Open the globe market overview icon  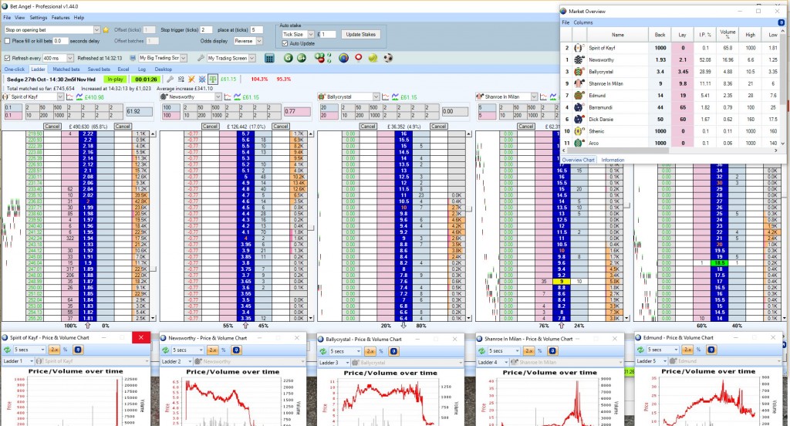343,58
